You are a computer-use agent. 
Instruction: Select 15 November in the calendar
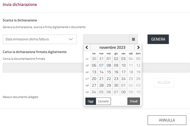(109, 72)
